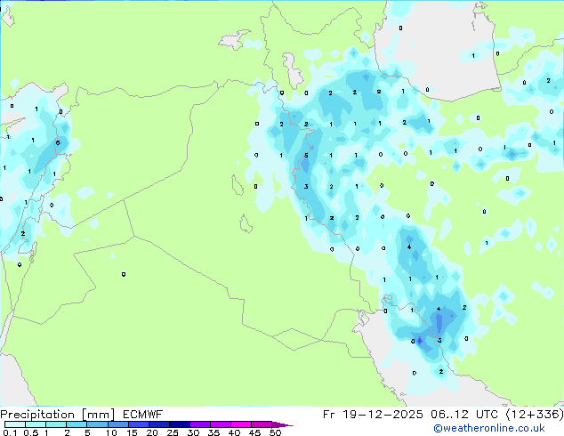Click the "(12+336)" forecast offset text

(x=535, y=414)
